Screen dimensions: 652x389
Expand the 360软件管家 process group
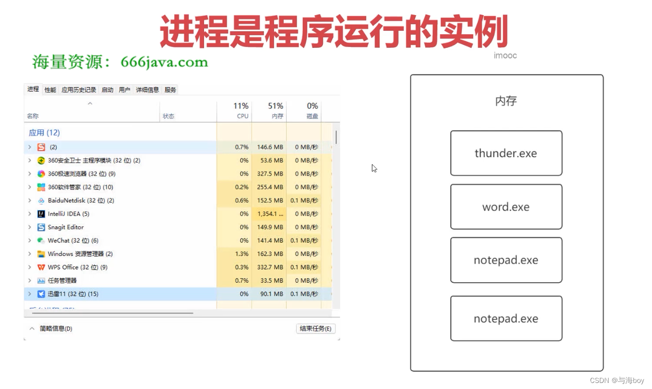(x=30, y=187)
